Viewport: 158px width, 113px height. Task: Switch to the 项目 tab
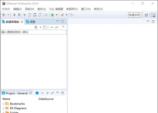[x=31, y=22]
